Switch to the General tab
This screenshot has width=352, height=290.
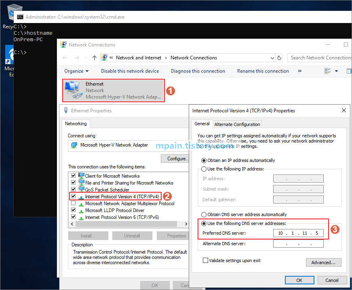pos(202,124)
